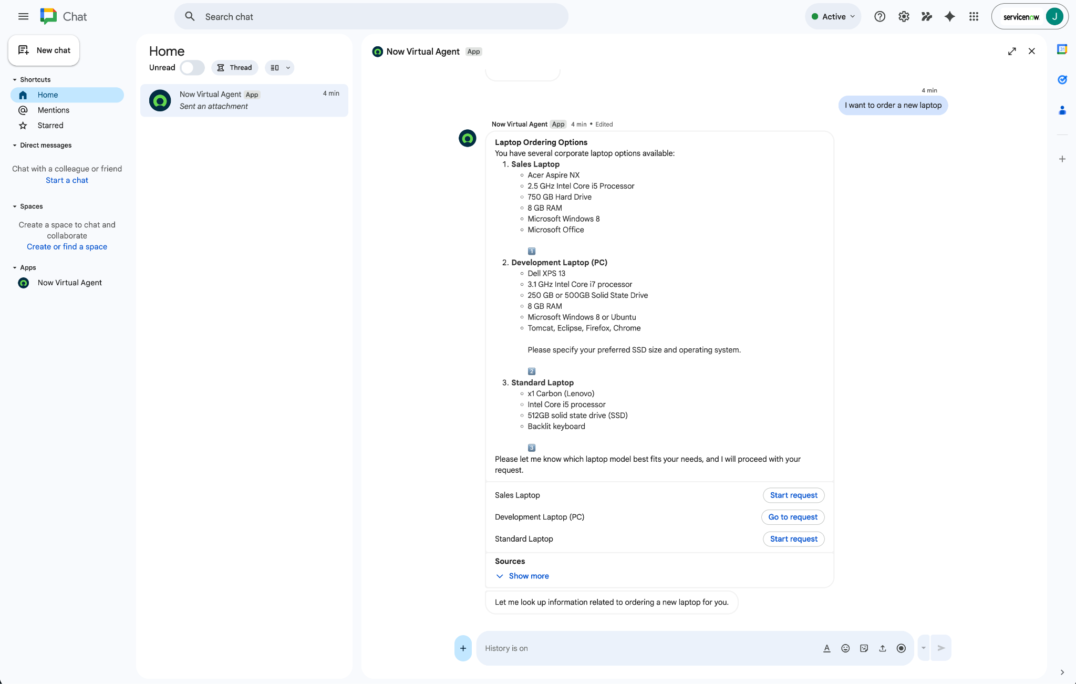Open Google Tasks side panel icon

(x=1062, y=79)
